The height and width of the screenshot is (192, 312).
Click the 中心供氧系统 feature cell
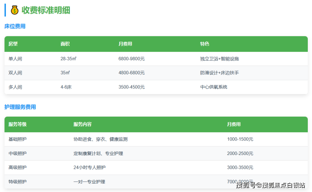214,87
